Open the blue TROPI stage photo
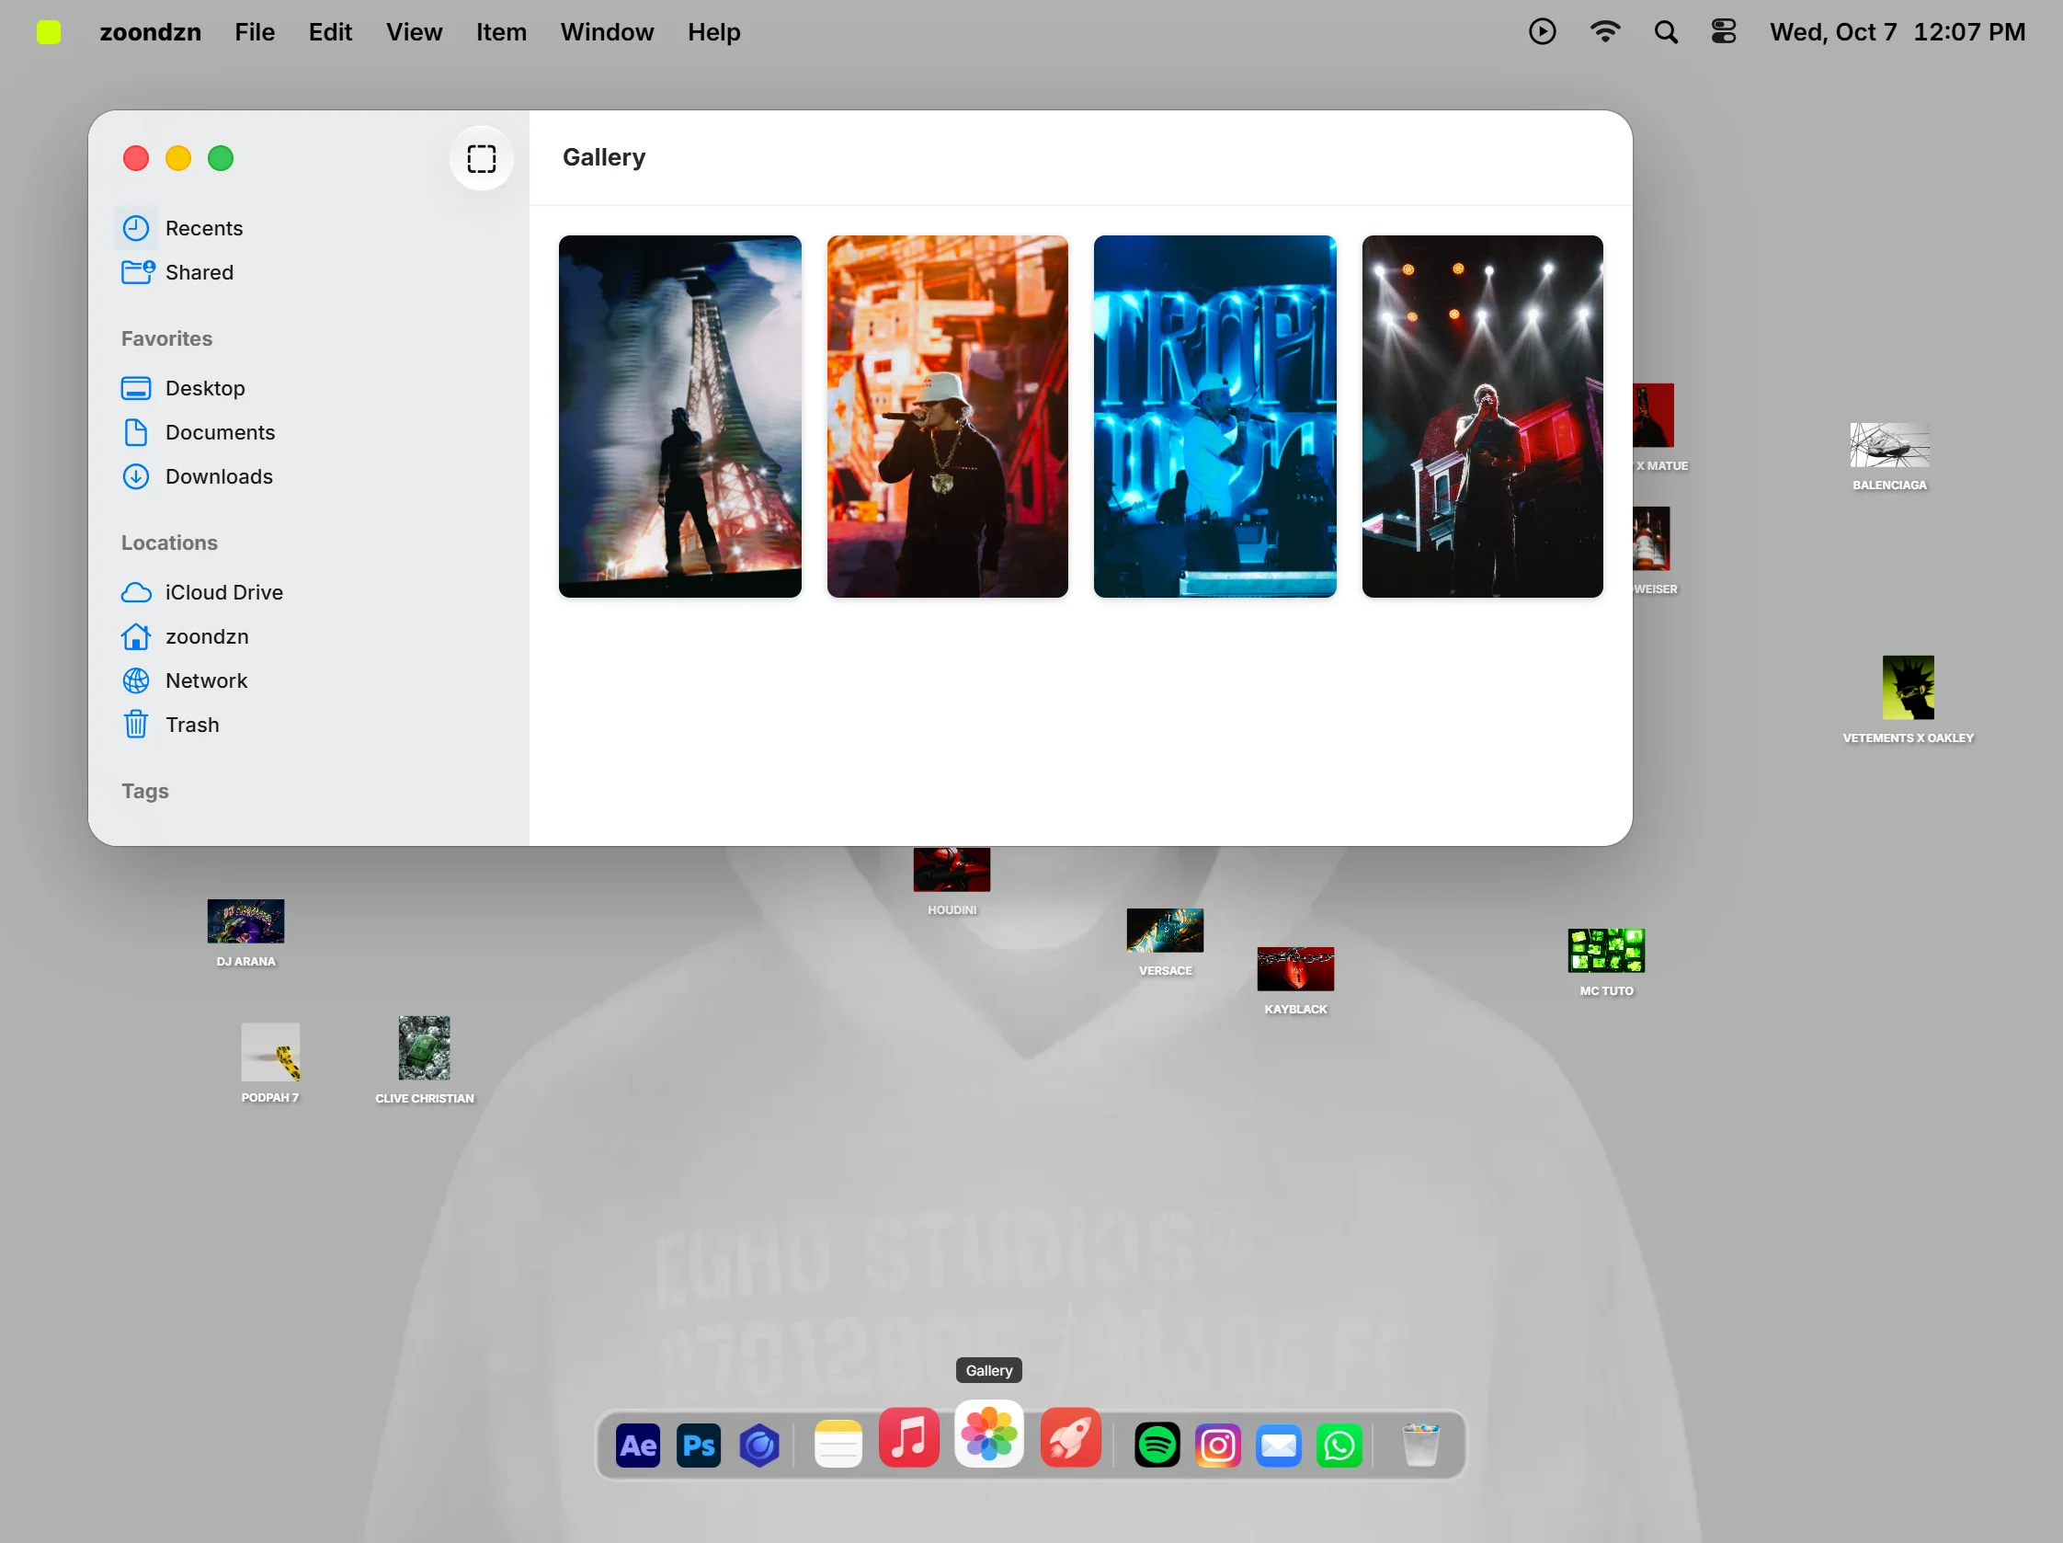 click(x=1214, y=416)
